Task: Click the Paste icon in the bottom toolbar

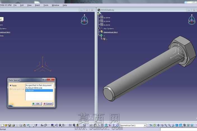Action: [24, 125]
